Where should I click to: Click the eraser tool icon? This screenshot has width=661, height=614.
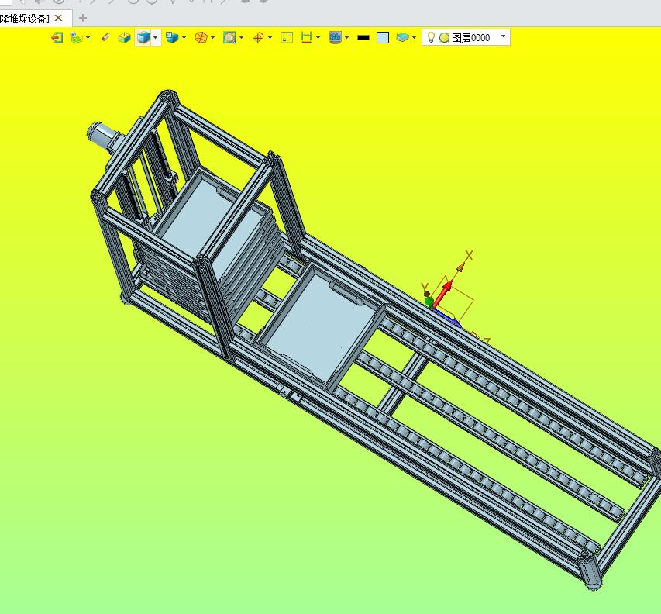pyautogui.click(x=105, y=37)
